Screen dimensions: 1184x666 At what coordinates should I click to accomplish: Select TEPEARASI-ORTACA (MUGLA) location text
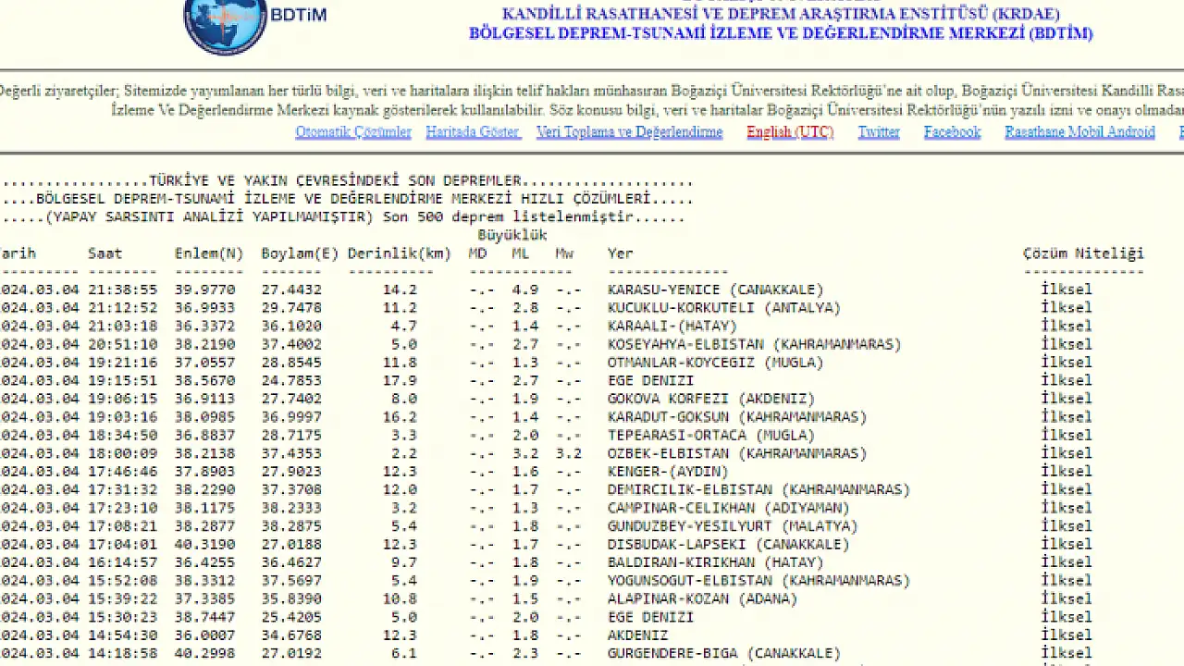710,435
